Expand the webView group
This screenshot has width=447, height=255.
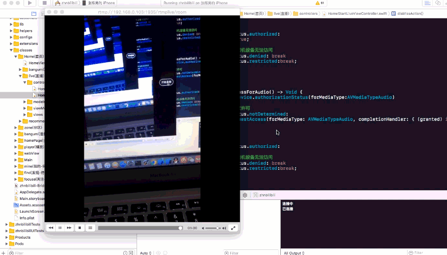pyautogui.click(x=16, y=153)
